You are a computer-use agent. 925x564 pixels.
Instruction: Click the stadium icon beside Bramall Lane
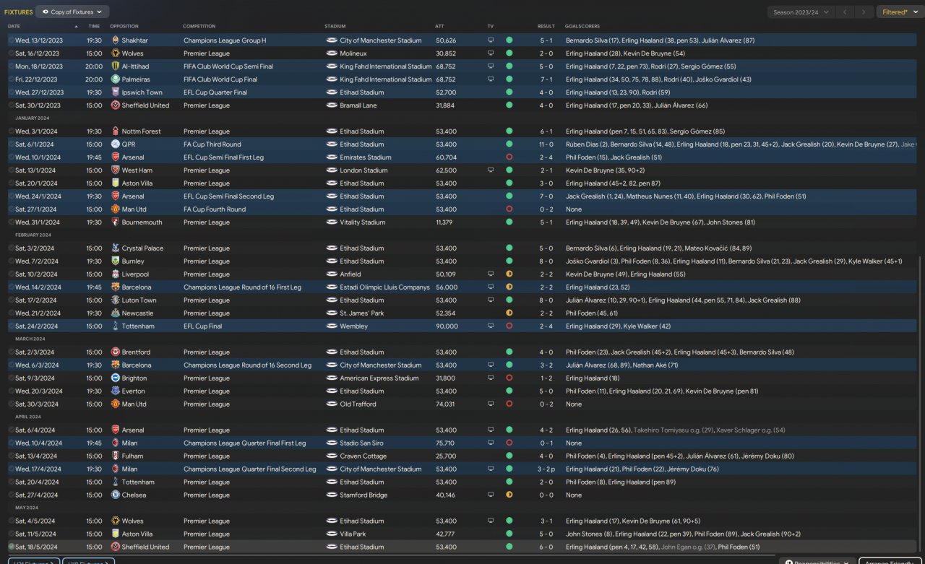[332, 105]
